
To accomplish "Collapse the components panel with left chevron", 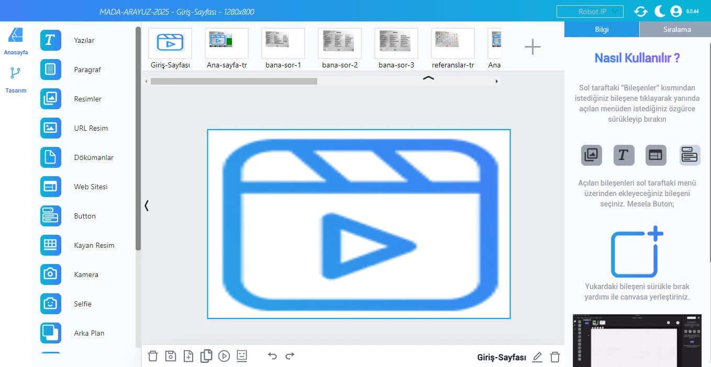I will point(147,206).
